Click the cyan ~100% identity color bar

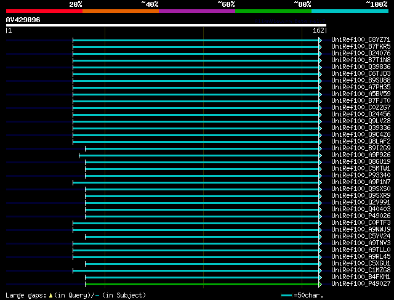350,11
